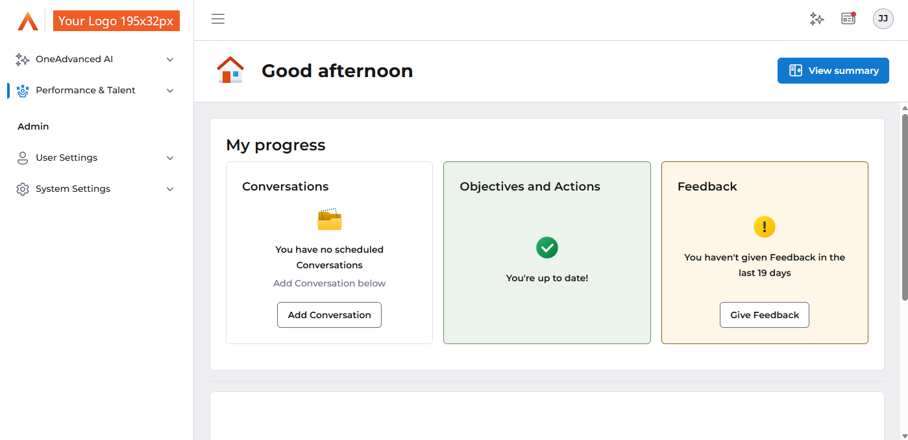
Task: Click the User Settings person icon
Action: click(23, 158)
